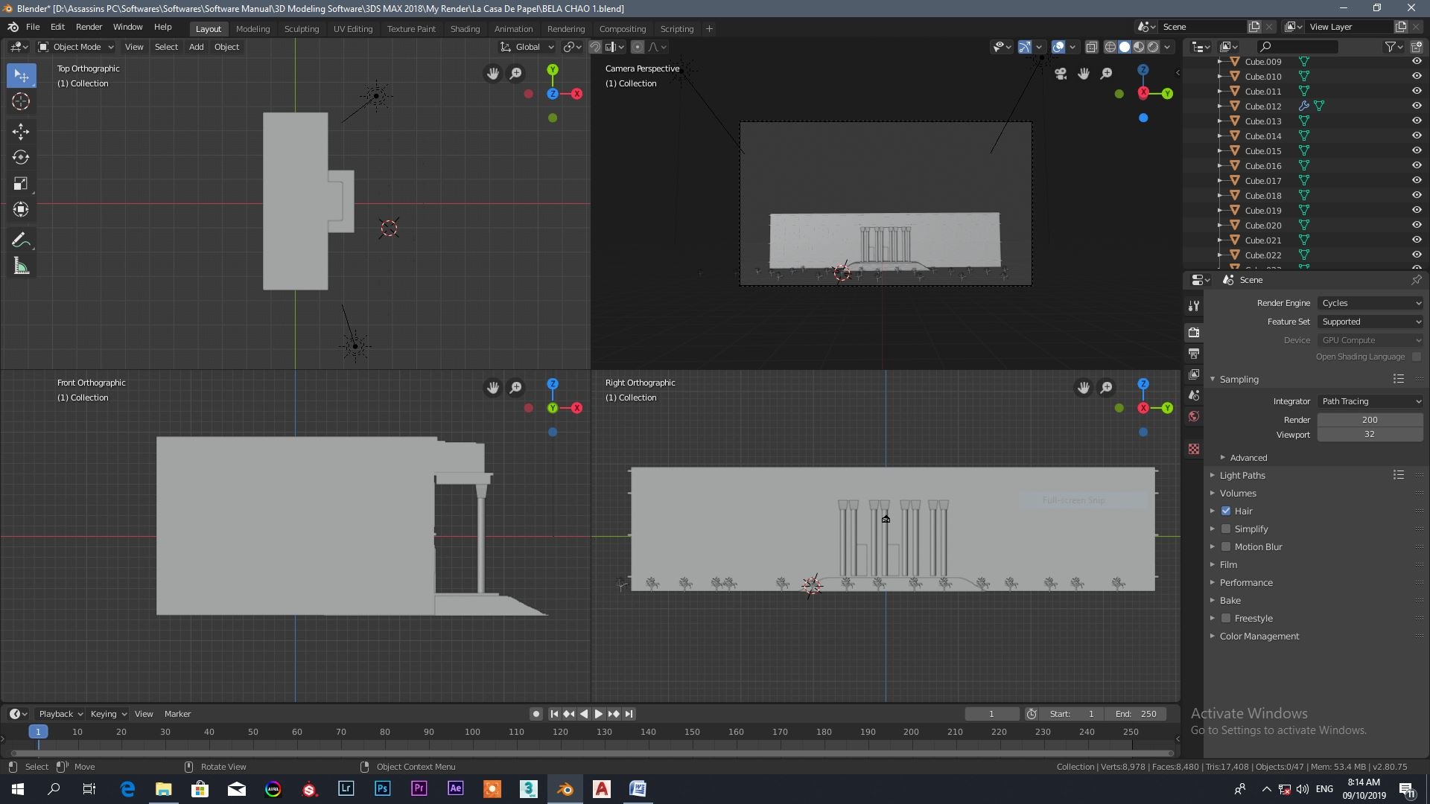The height and width of the screenshot is (804, 1430).
Task: Toggle X-ray display in viewport header
Action: [1091, 47]
